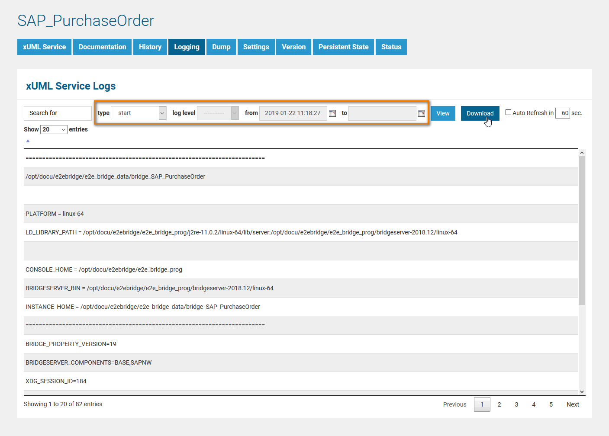Click the sort arrow above the log table
Image resolution: width=609 pixels, height=436 pixels.
28,141
